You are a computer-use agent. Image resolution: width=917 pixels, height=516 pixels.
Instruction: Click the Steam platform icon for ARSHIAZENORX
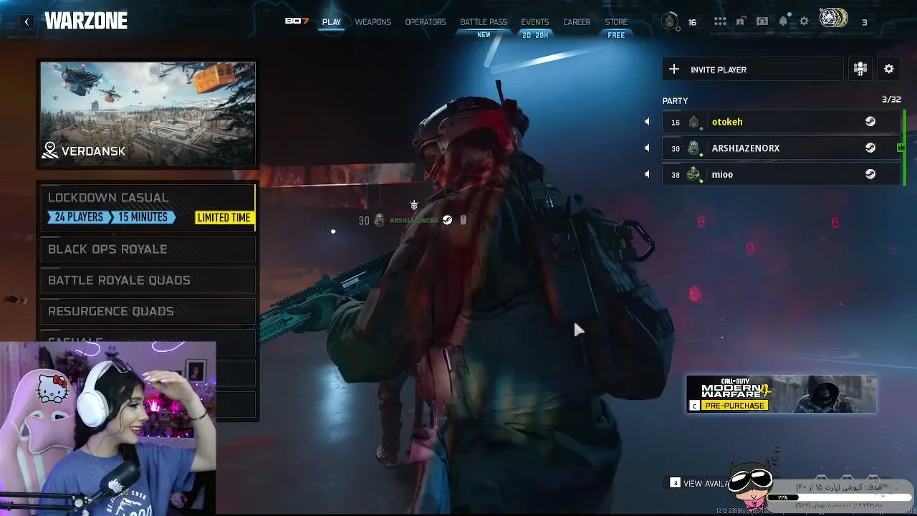[x=870, y=148]
